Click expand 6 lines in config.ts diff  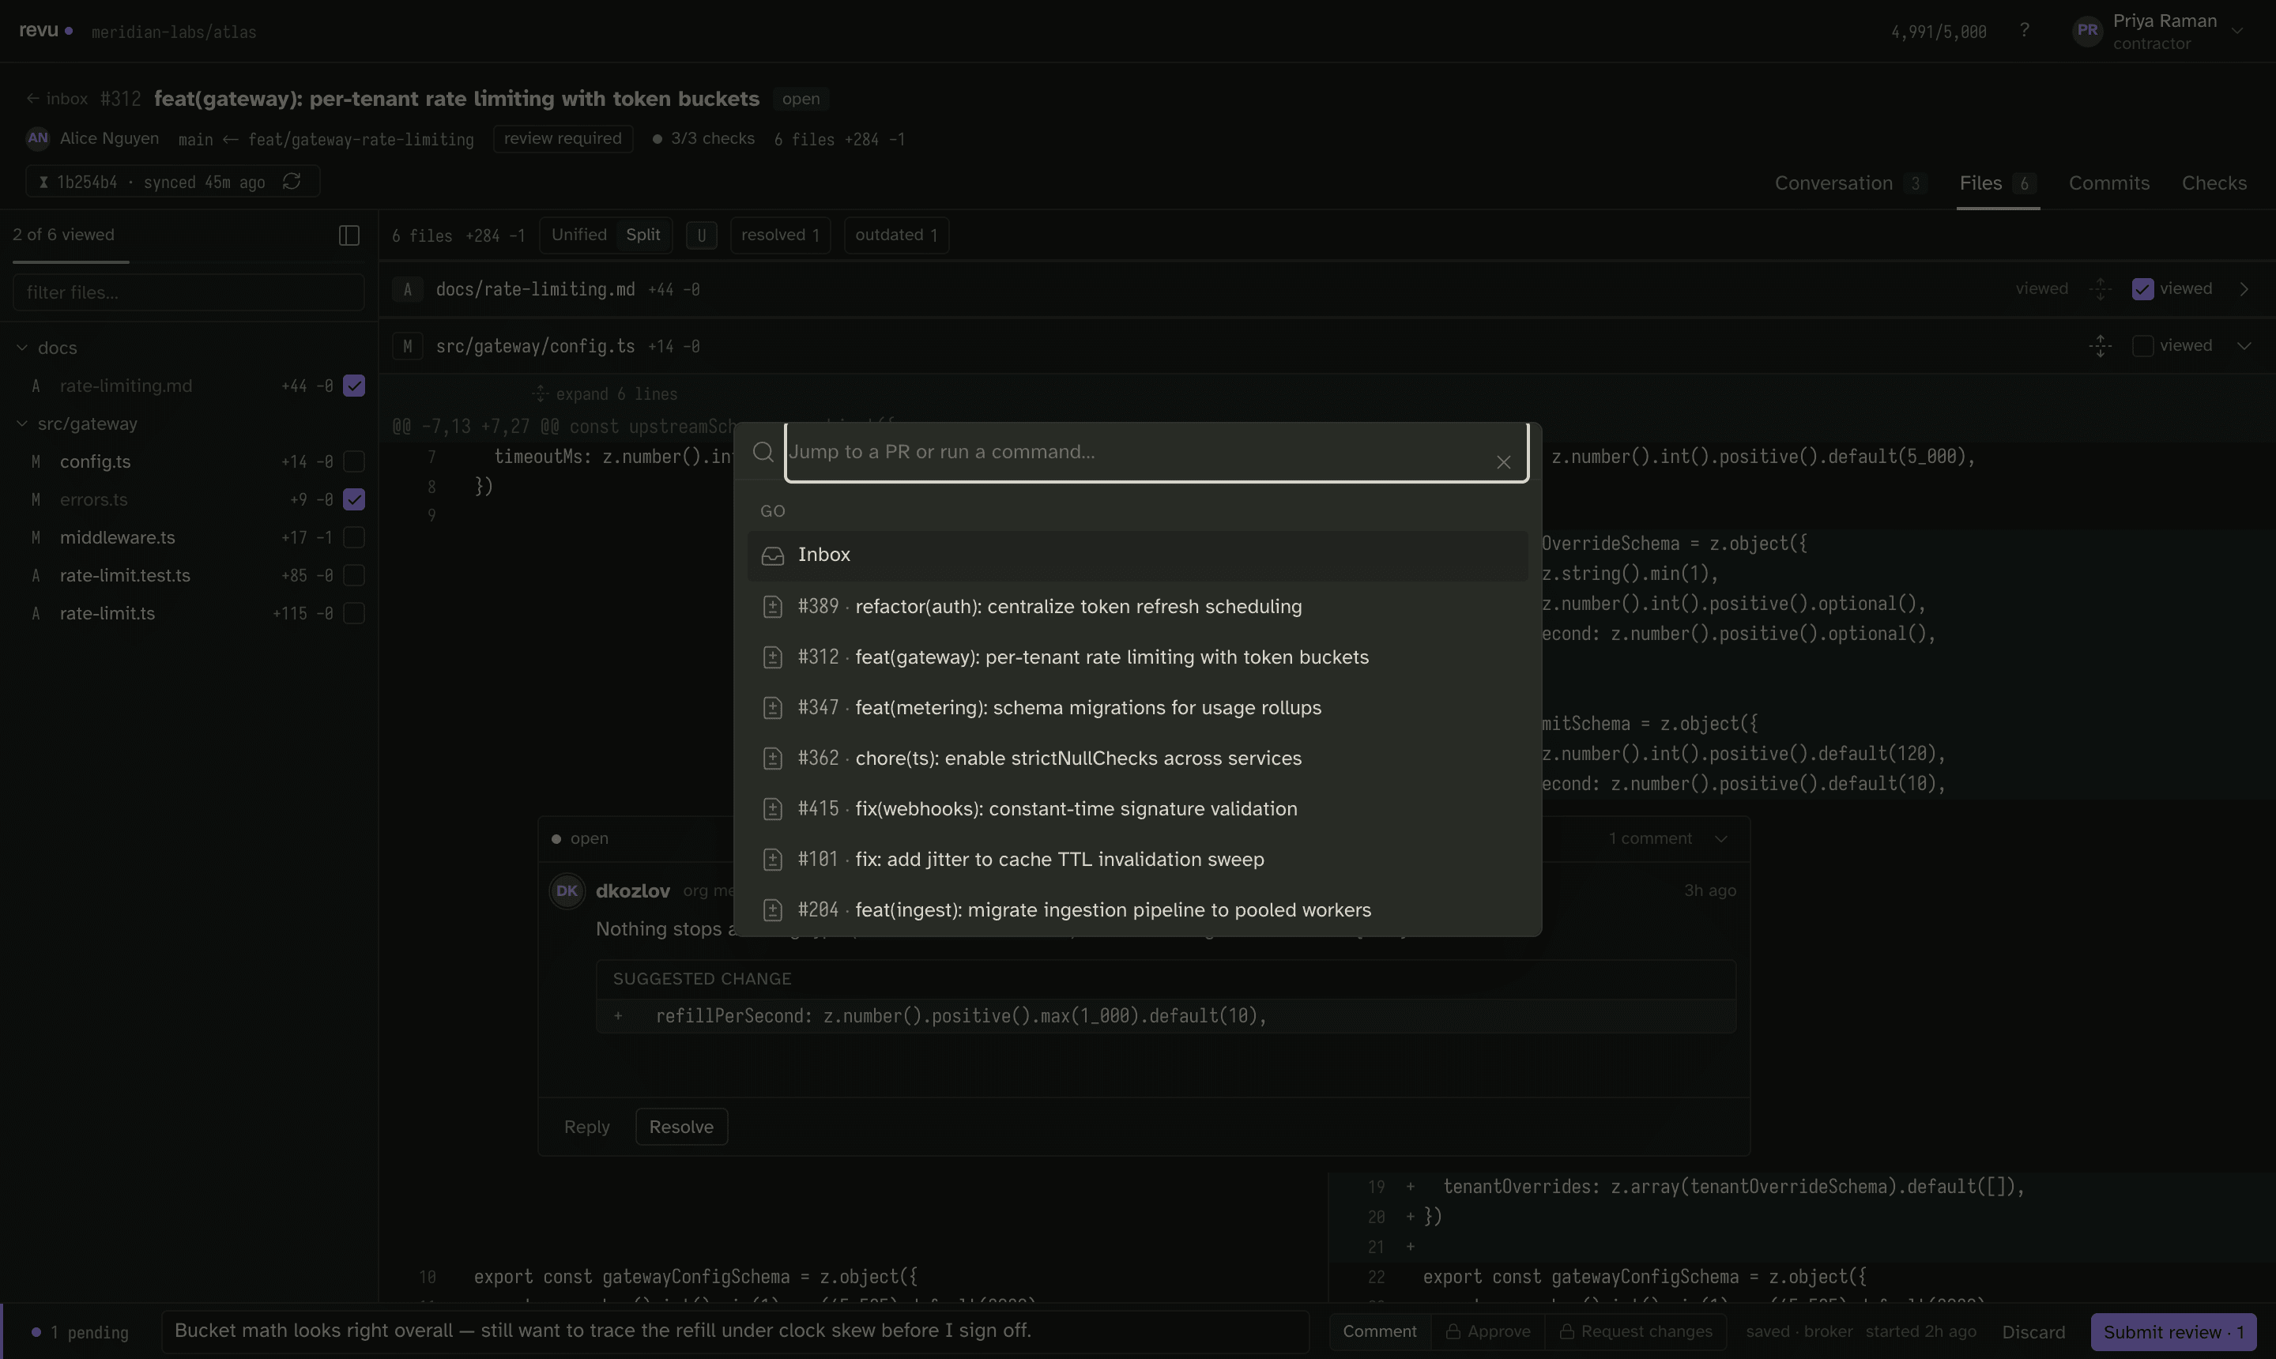[x=605, y=395]
